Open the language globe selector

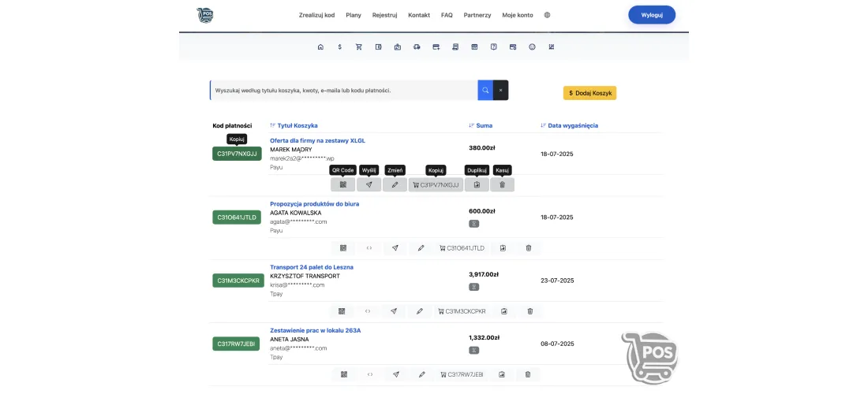click(x=547, y=16)
